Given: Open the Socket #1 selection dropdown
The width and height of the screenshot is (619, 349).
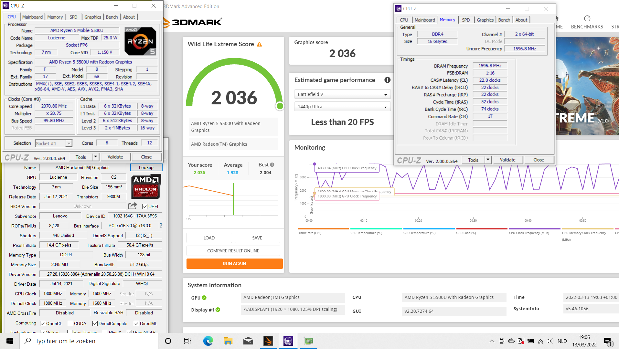Looking at the screenshot, I should tap(54, 143).
